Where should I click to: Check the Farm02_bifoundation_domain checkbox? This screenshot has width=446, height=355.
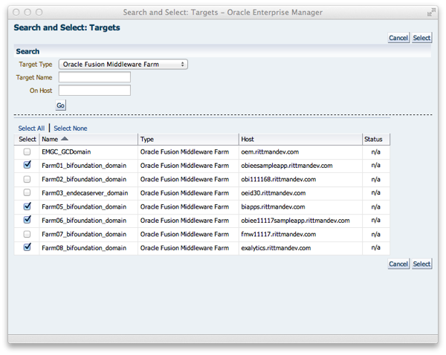click(27, 179)
